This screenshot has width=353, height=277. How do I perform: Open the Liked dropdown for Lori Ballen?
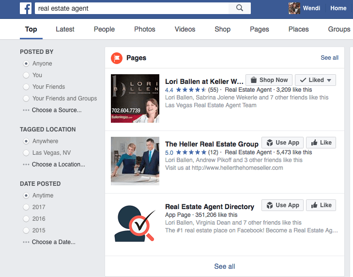click(315, 80)
